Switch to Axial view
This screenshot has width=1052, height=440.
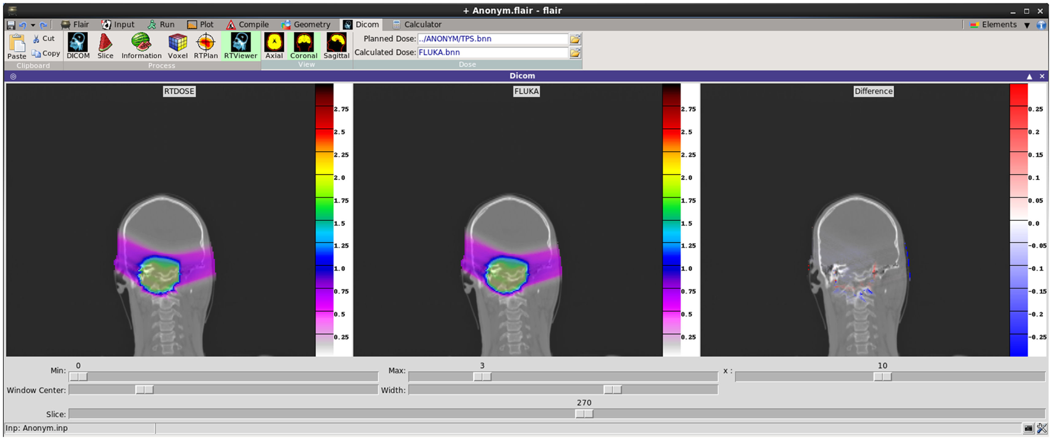point(274,46)
